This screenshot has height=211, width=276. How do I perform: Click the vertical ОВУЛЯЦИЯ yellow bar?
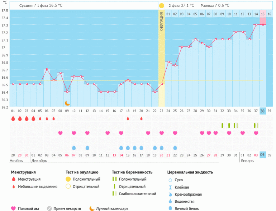point(161,57)
